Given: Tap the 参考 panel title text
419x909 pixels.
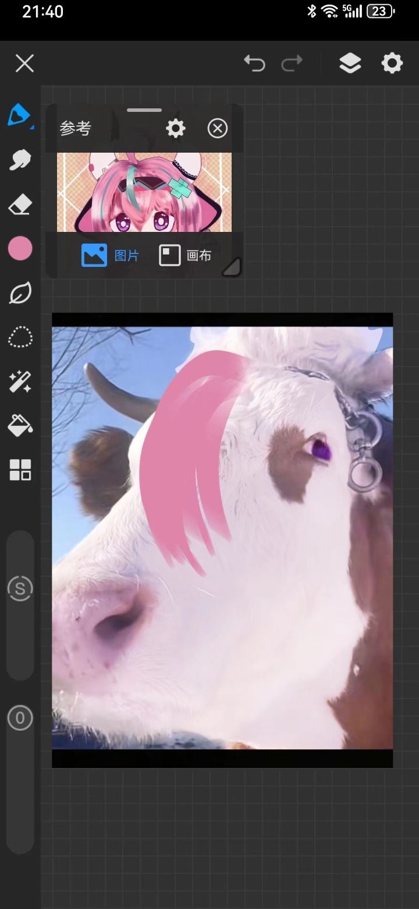Looking at the screenshot, I should [x=76, y=129].
